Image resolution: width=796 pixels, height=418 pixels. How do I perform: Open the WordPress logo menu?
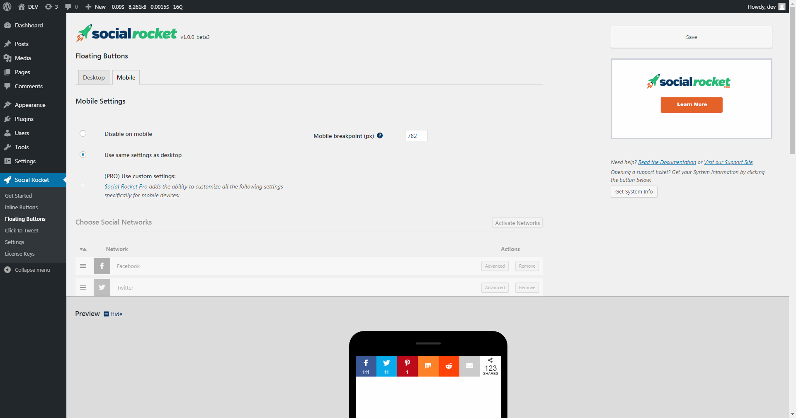click(x=7, y=7)
